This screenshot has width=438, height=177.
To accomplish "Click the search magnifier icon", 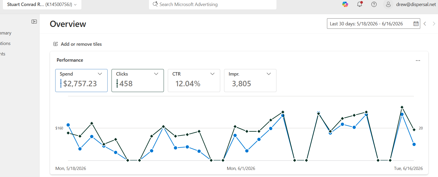I will tap(155, 4).
